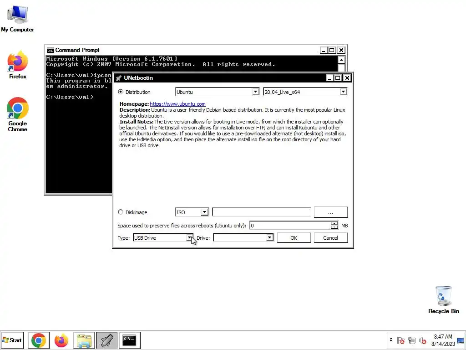The width and height of the screenshot is (466, 350).
Task: Decrease persistent space with down arrow
Action: (x=334, y=227)
